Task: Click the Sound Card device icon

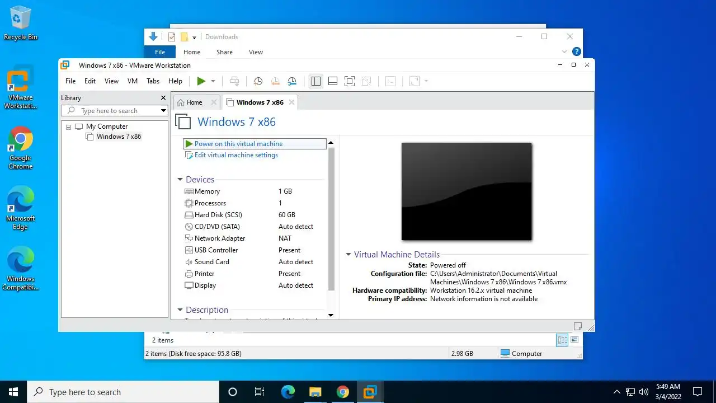Action: point(189,262)
